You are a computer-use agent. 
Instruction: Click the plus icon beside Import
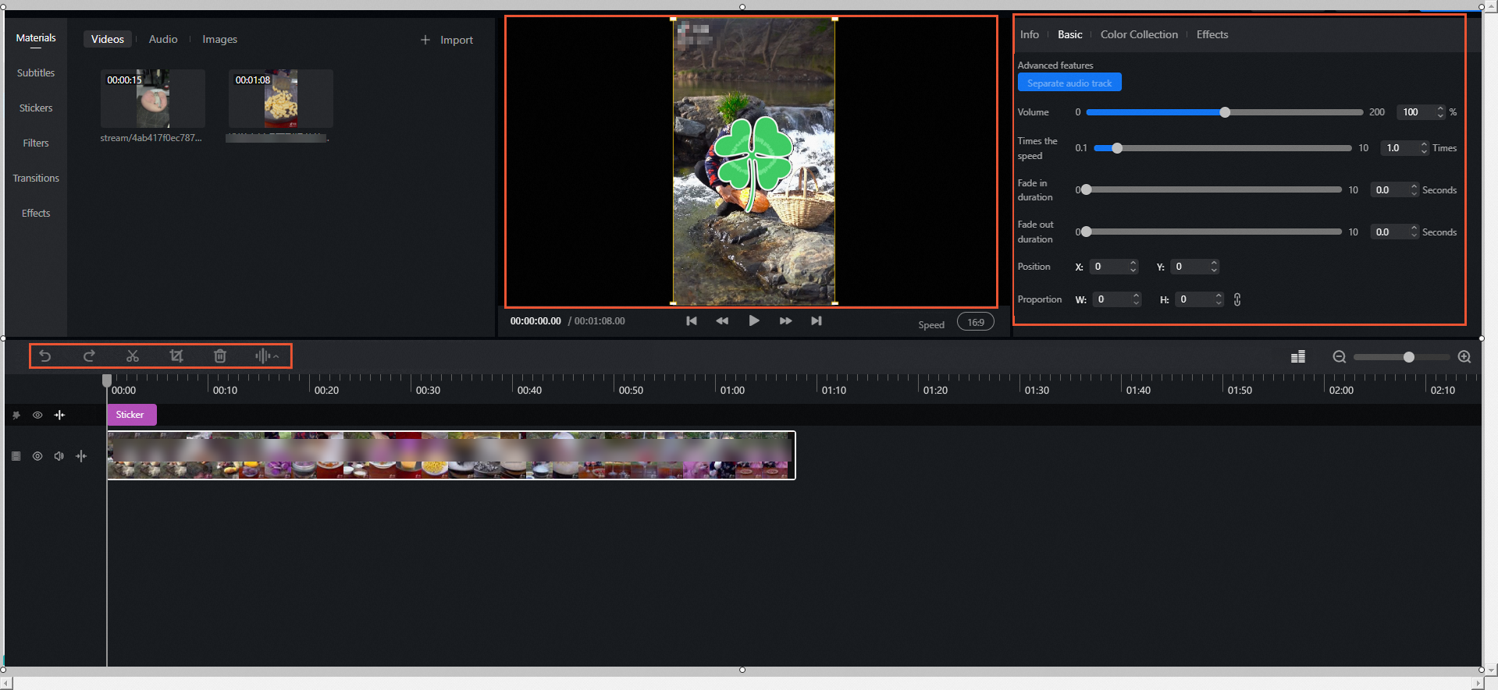coord(425,40)
